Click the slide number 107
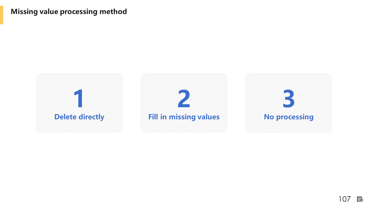 pyautogui.click(x=344, y=199)
